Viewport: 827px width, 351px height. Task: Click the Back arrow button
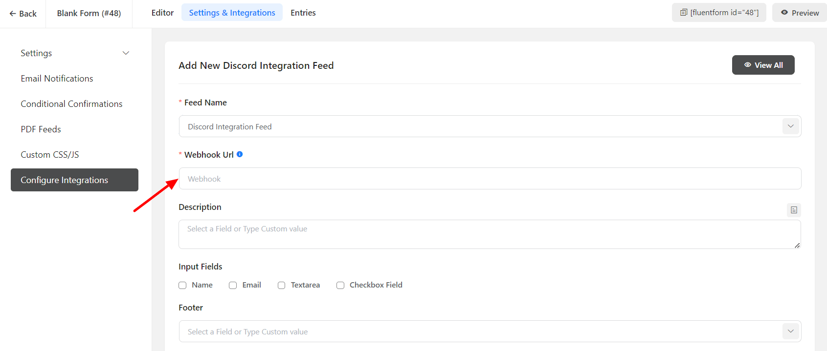(23, 14)
